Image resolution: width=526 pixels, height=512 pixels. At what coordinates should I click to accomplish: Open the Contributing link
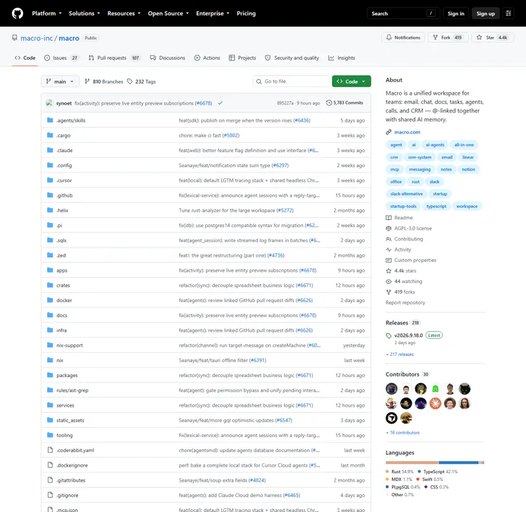tap(404, 239)
